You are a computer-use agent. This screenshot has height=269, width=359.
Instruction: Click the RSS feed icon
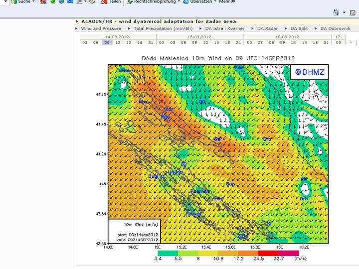click(353, 12)
